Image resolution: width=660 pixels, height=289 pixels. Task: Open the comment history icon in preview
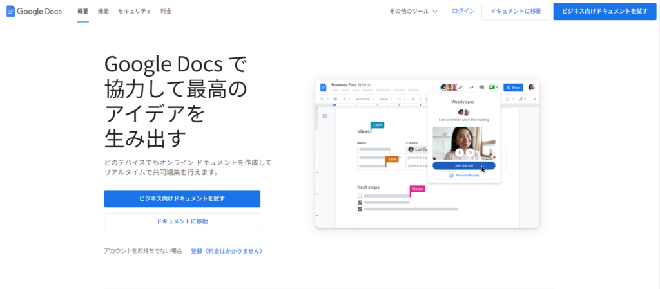click(481, 88)
